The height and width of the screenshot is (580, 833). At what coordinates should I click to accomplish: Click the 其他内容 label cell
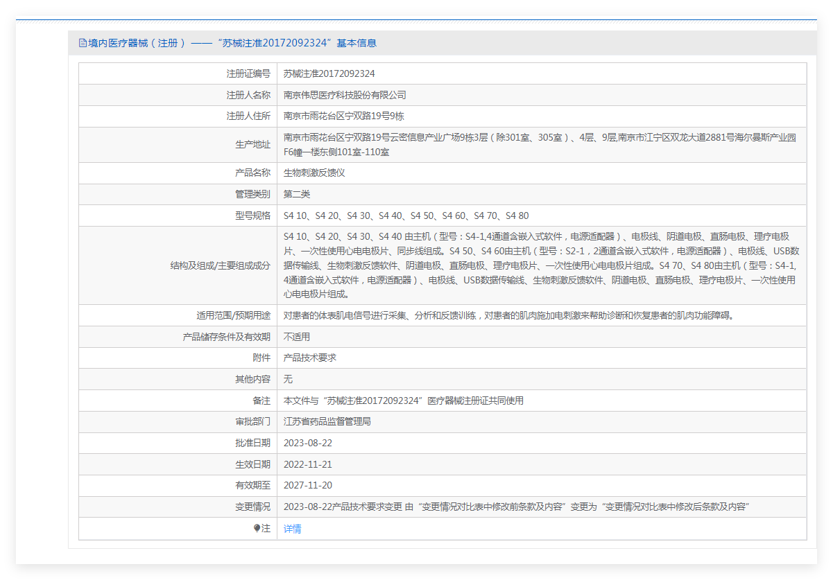pyautogui.click(x=178, y=379)
